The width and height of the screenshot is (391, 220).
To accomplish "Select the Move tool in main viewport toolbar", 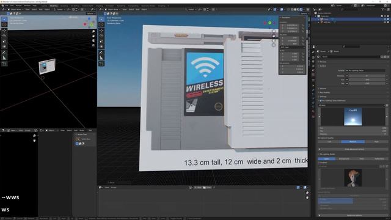I will 101,31.
